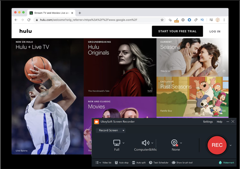Click the hulu.com address bar
Screen dimensions: 240x169
(x=99, y=20)
